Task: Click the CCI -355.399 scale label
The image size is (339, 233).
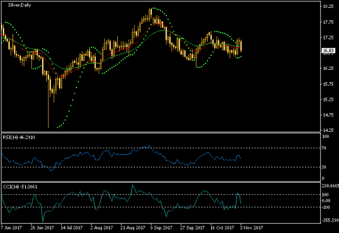Action: pyautogui.click(x=331, y=220)
